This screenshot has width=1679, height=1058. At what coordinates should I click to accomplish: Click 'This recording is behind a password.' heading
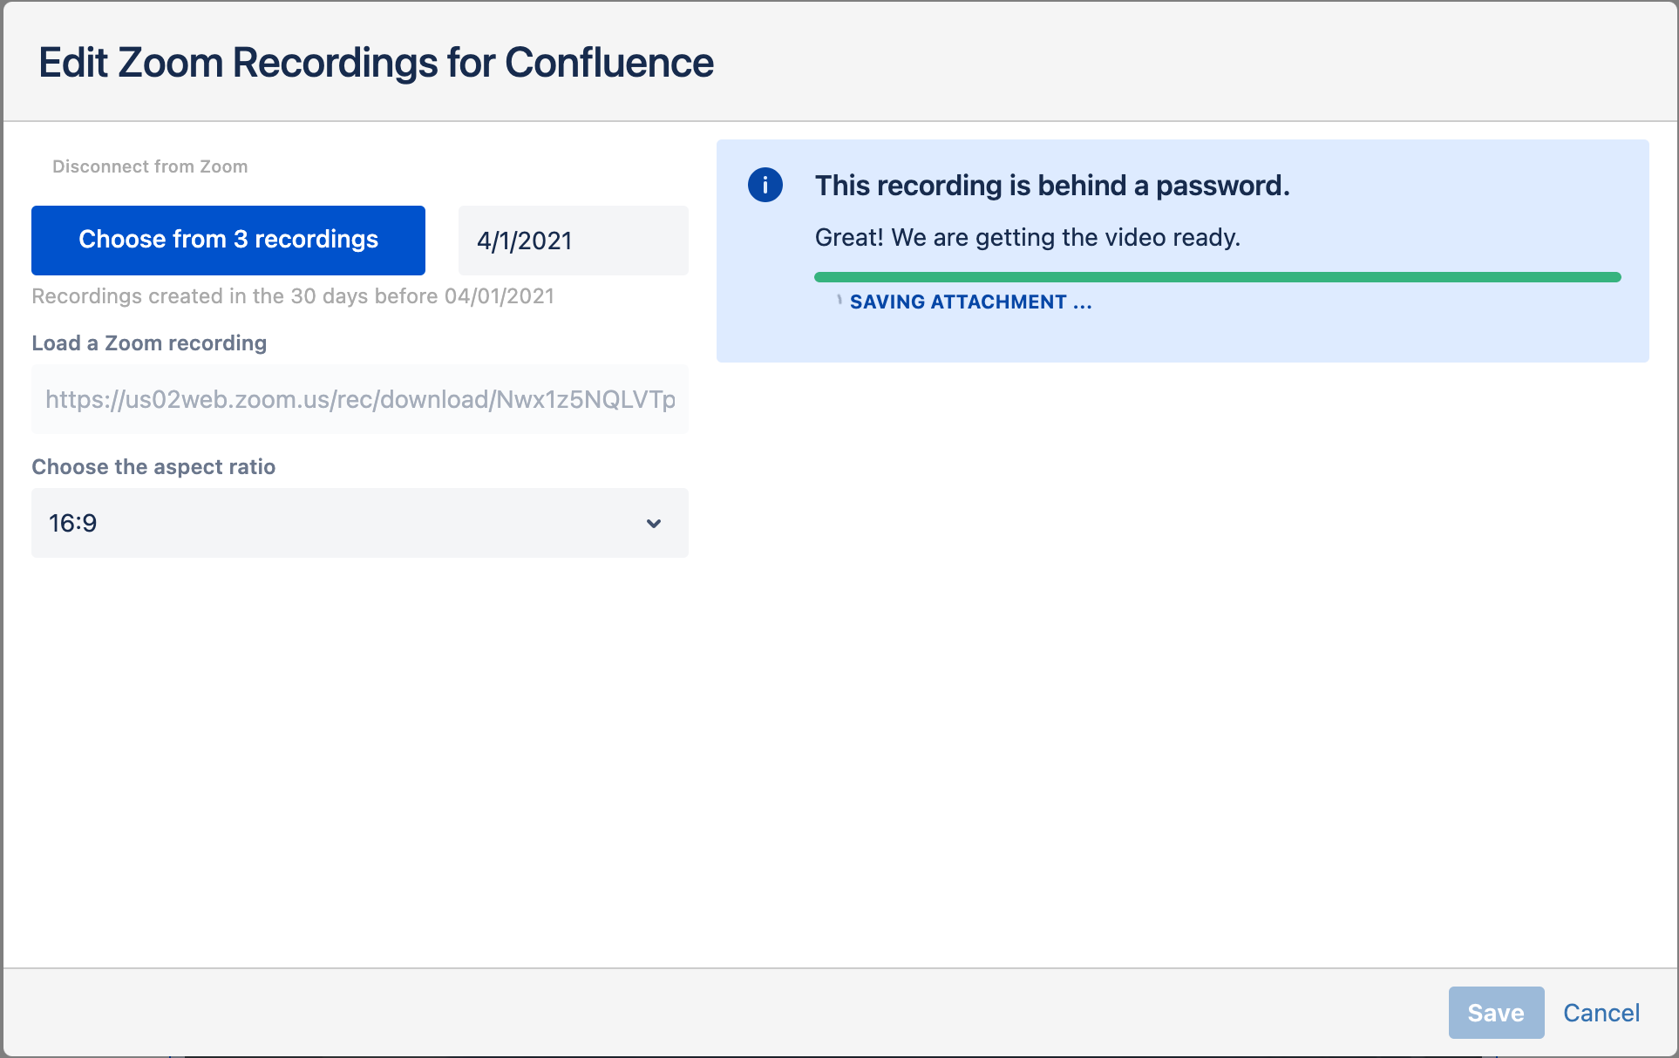pos(1052,186)
